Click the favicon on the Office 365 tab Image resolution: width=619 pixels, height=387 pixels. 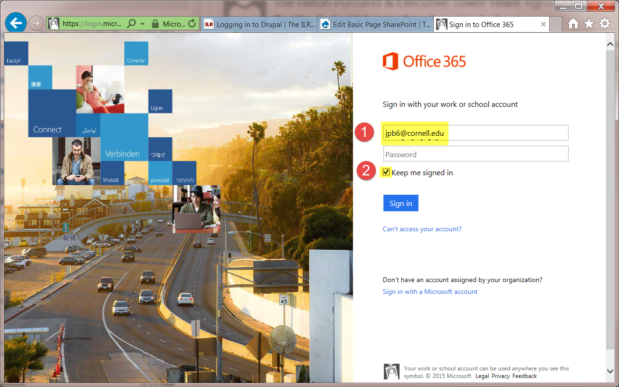point(442,25)
